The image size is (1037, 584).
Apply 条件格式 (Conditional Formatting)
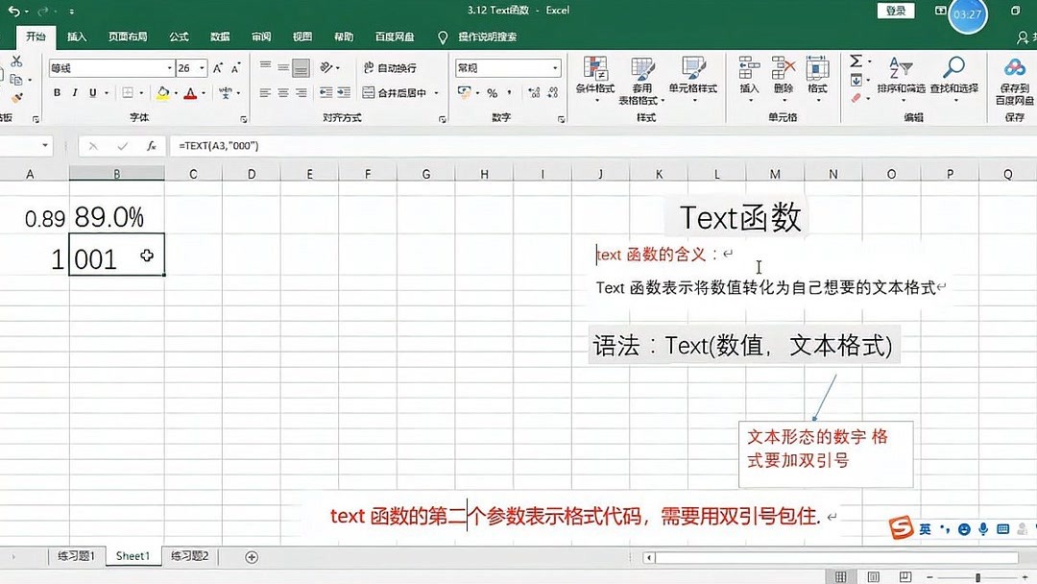click(596, 80)
